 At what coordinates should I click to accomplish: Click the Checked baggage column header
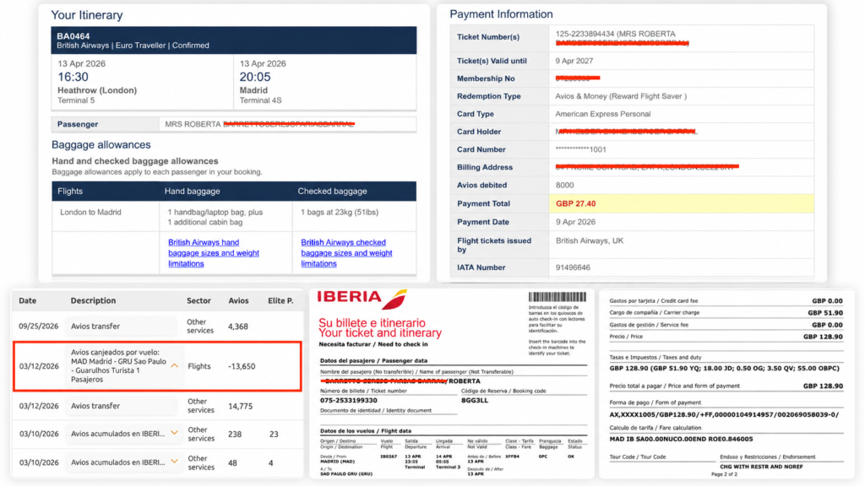332,192
